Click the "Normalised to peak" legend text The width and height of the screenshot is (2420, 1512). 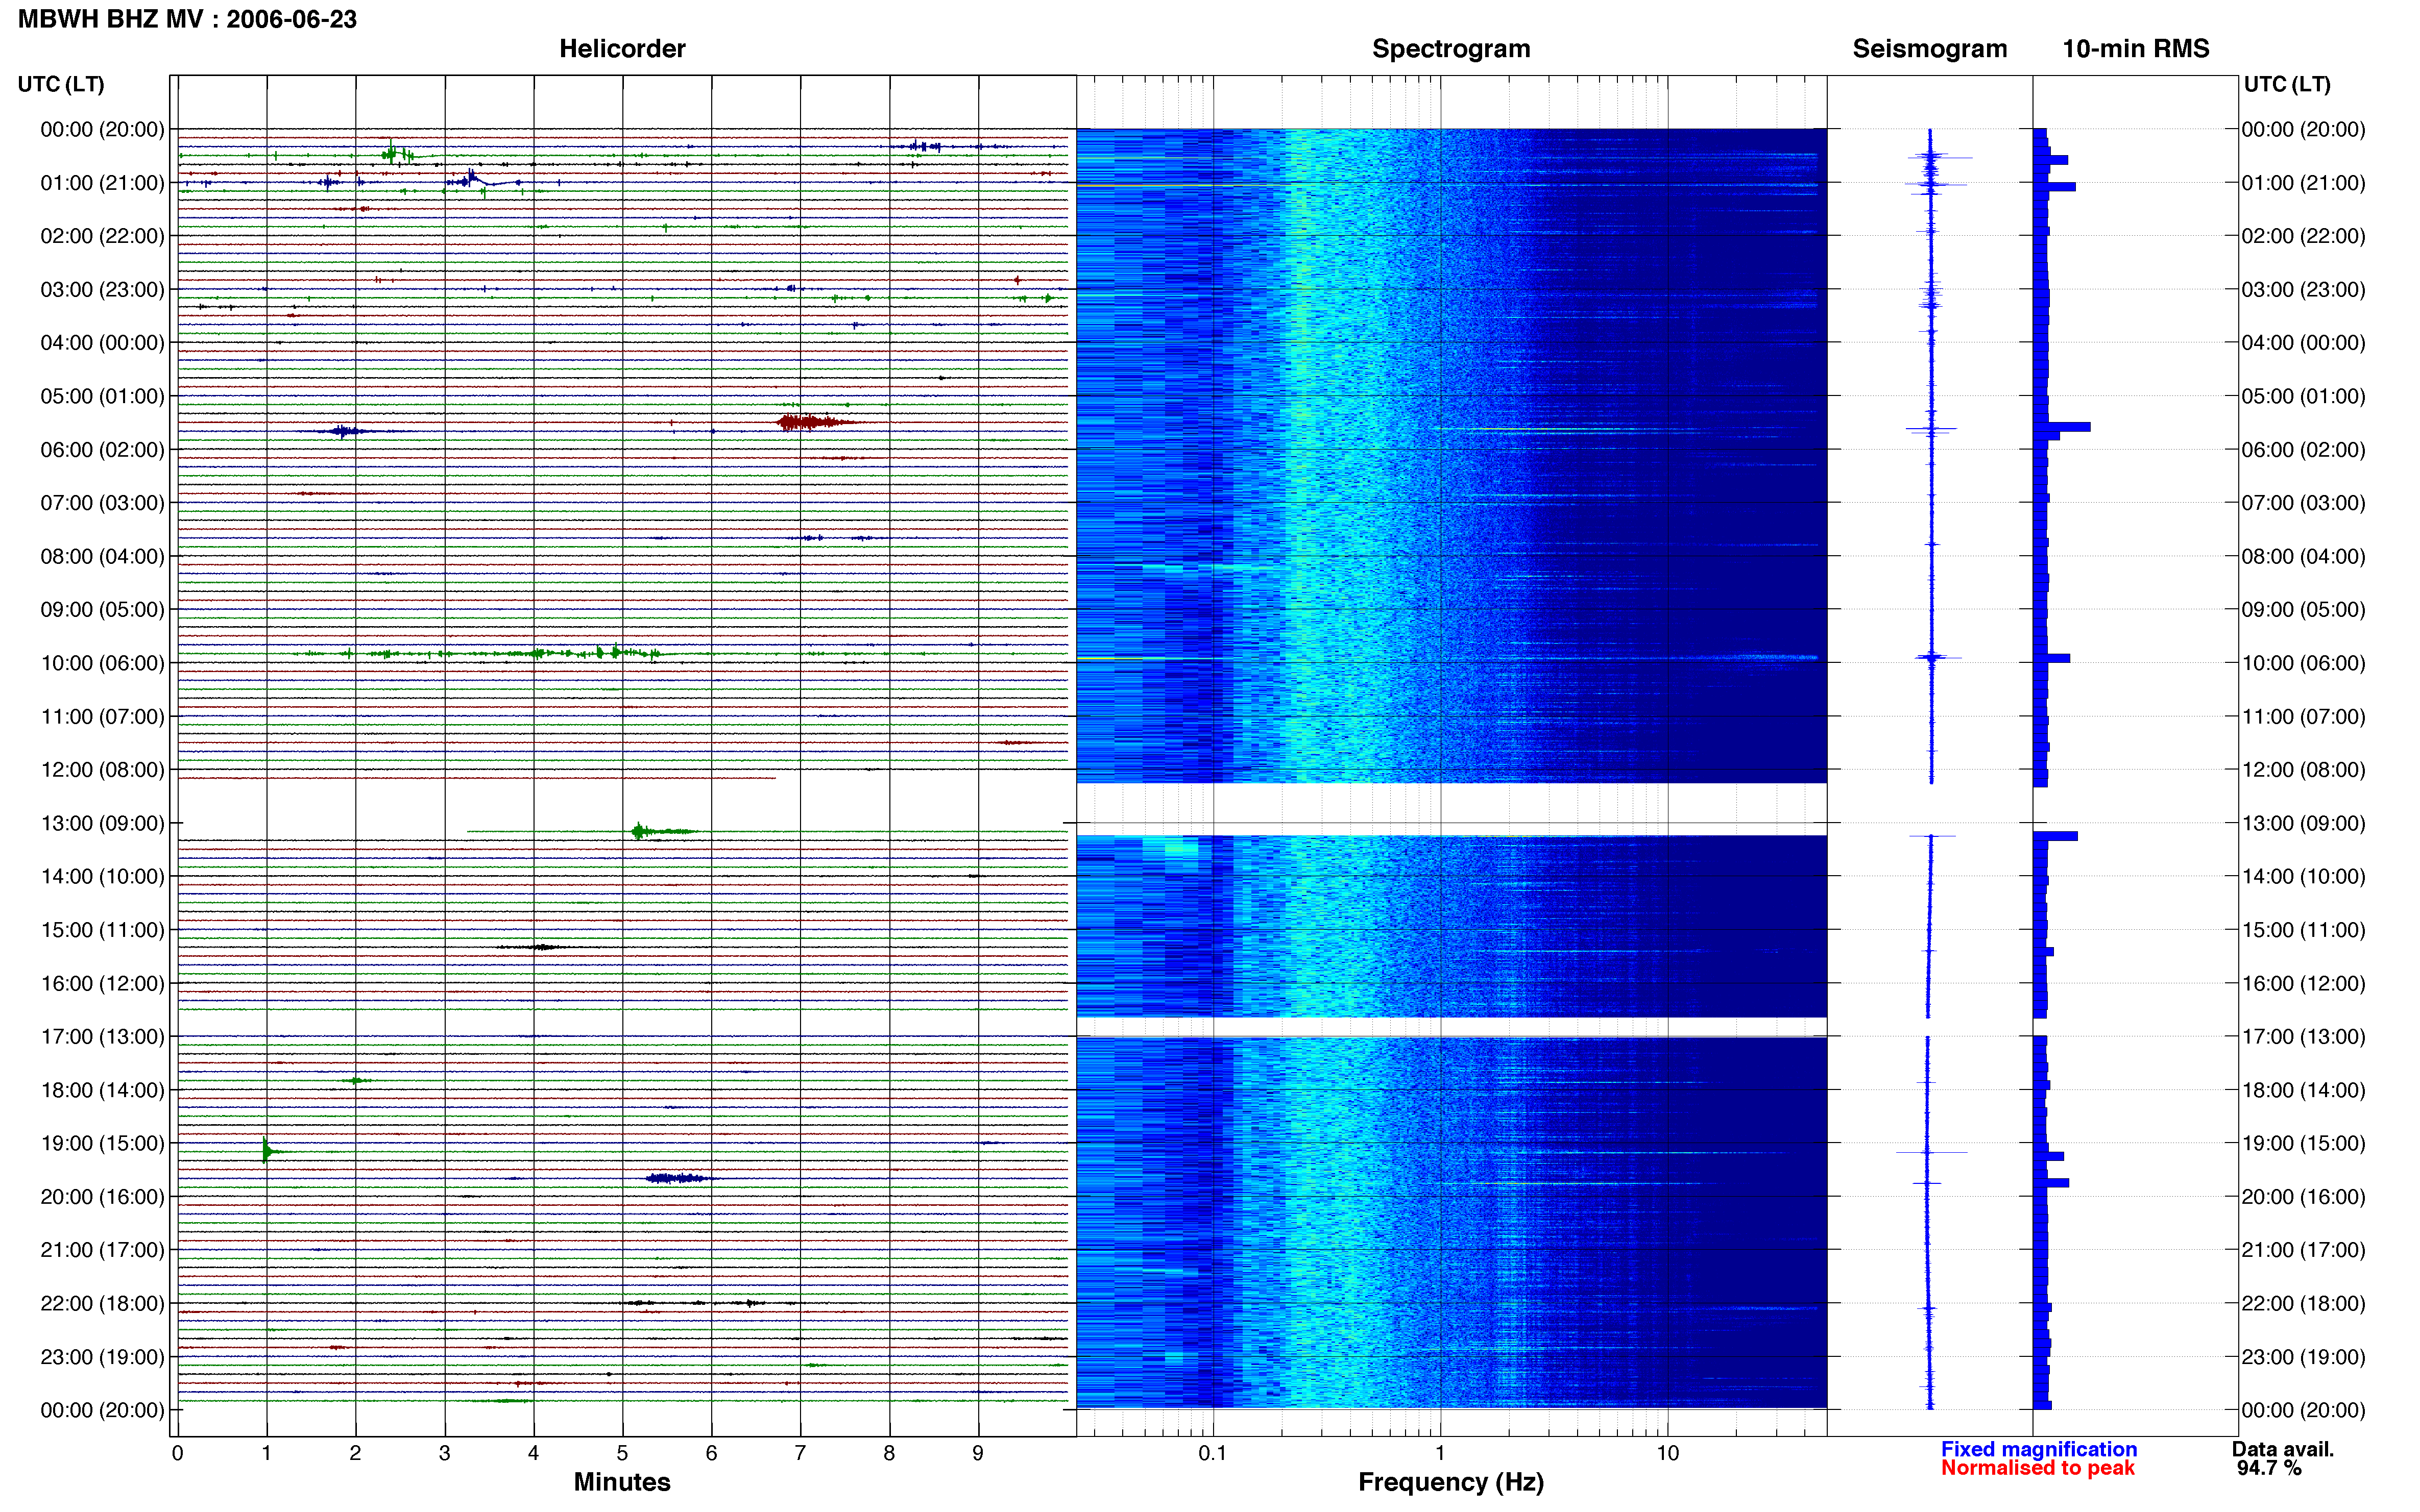(2038, 1468)
